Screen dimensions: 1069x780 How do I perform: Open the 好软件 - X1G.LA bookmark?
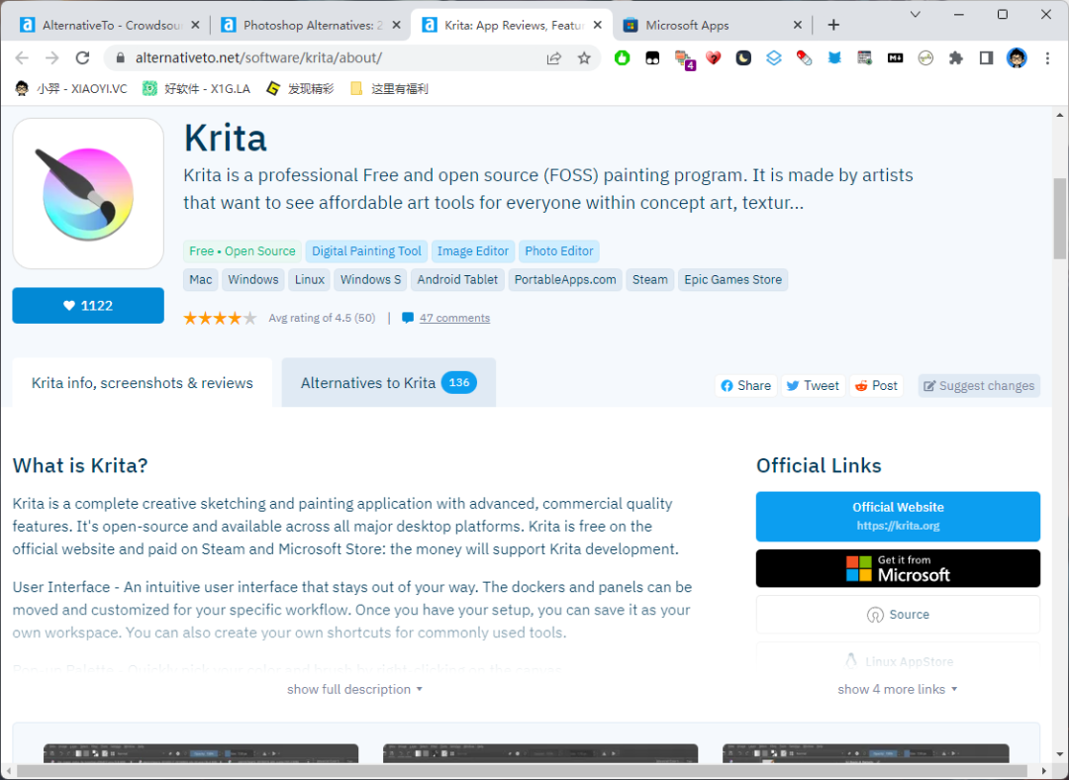196,89
